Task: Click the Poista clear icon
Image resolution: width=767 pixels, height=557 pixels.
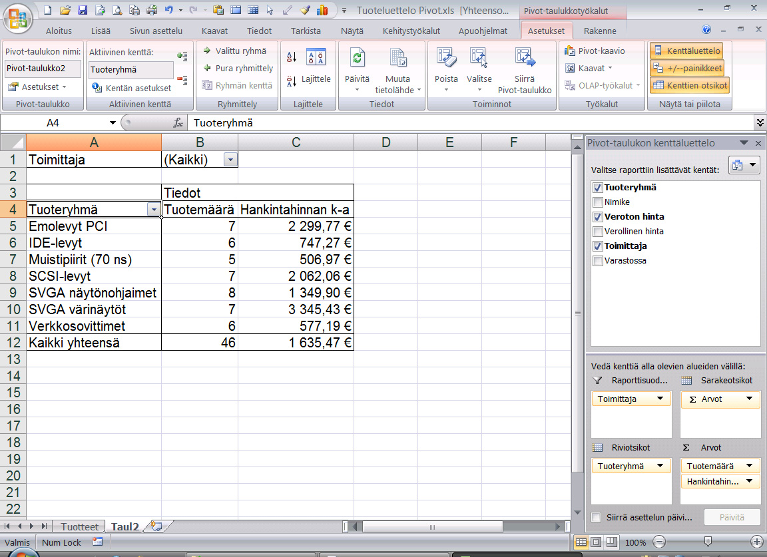Action: 446,58
